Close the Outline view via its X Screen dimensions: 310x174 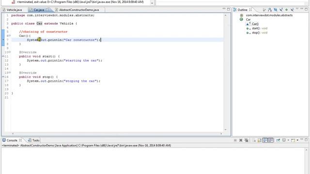click(x=250, y=10)
